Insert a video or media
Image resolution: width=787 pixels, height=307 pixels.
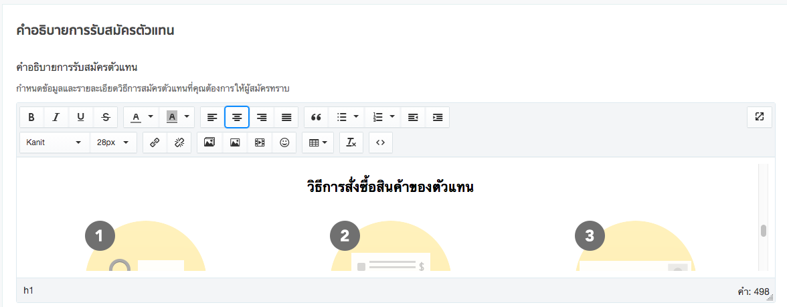(x=260, y=142)
